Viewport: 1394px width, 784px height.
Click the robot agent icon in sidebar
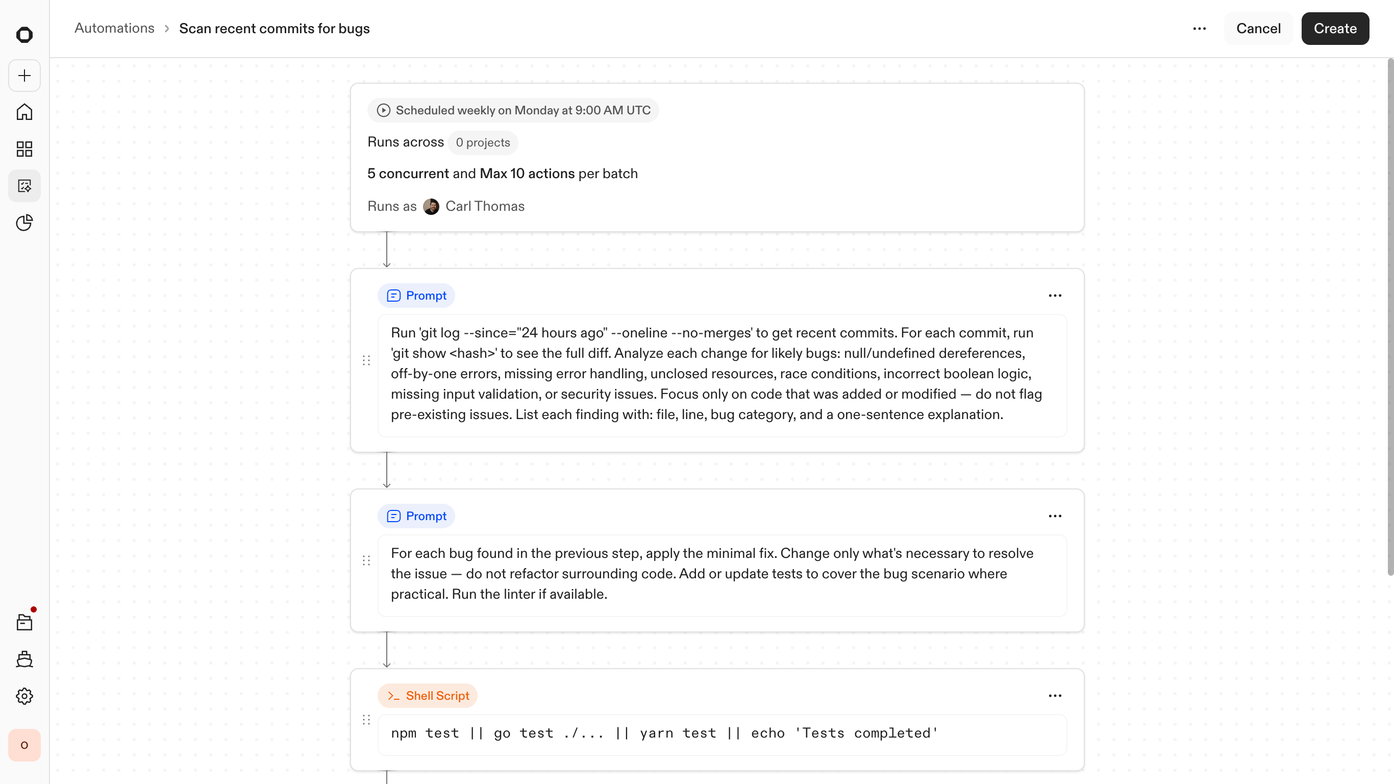click(x=24, y=659)
